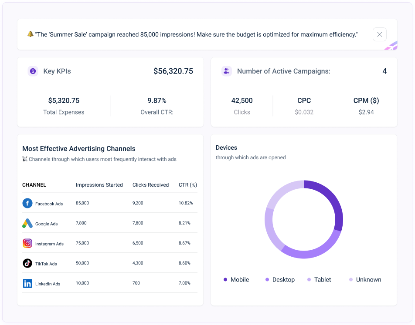The height and width of the screenshot is (325, 415).
Task: Click the $56,320.75 Key KPIs total
Action: pos(173,71)
